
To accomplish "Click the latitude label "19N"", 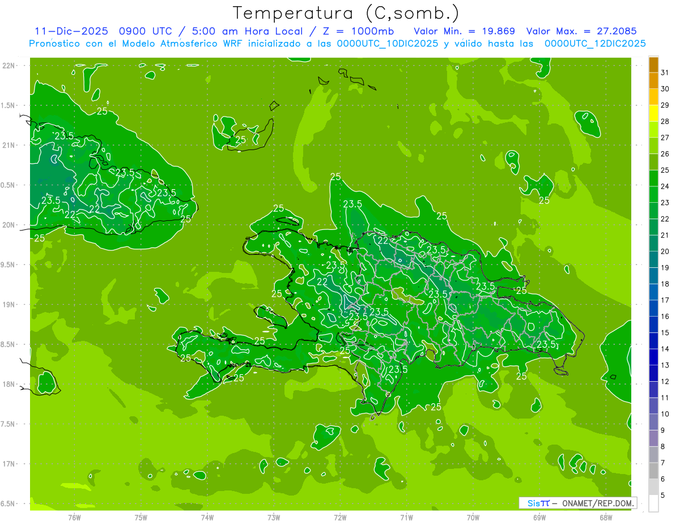I will (x=8, y=305).
